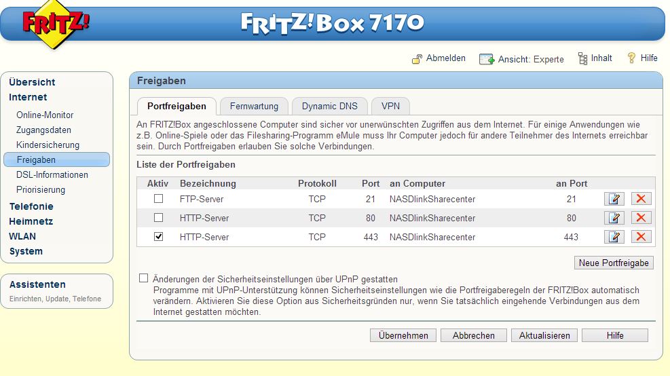The image size is (670, 376).
Task: Click the Inhalt contents icon
Action: (582, 58)
